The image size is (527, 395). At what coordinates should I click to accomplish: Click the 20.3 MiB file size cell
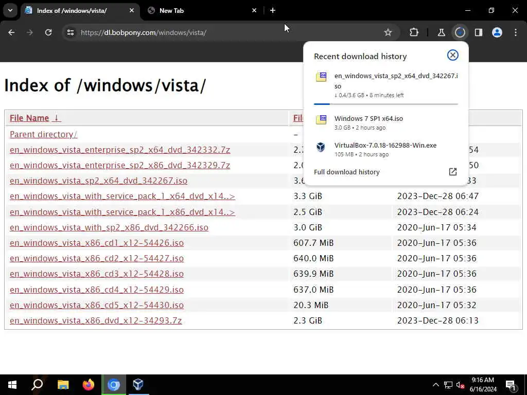click(x=311, y=305)
